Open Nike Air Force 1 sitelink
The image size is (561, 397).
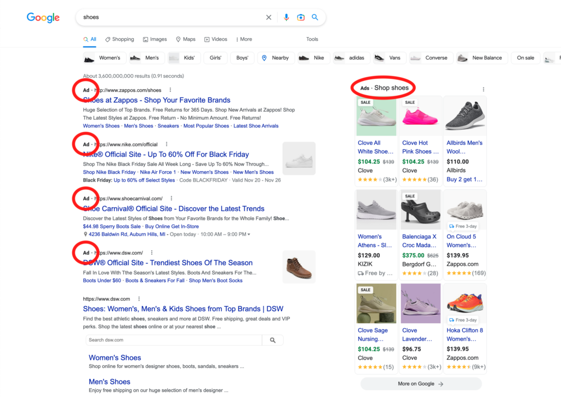pos(158,172)
